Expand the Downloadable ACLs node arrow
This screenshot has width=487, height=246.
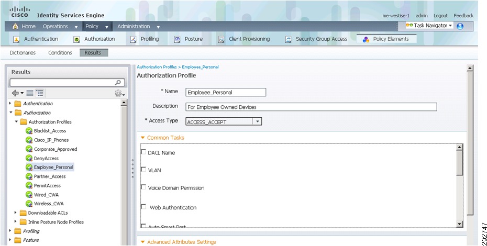16,213
